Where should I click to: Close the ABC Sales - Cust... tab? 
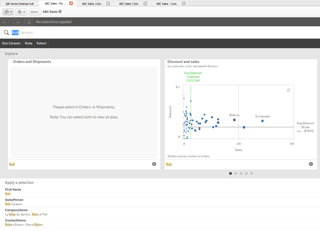(x=184, y=4)
